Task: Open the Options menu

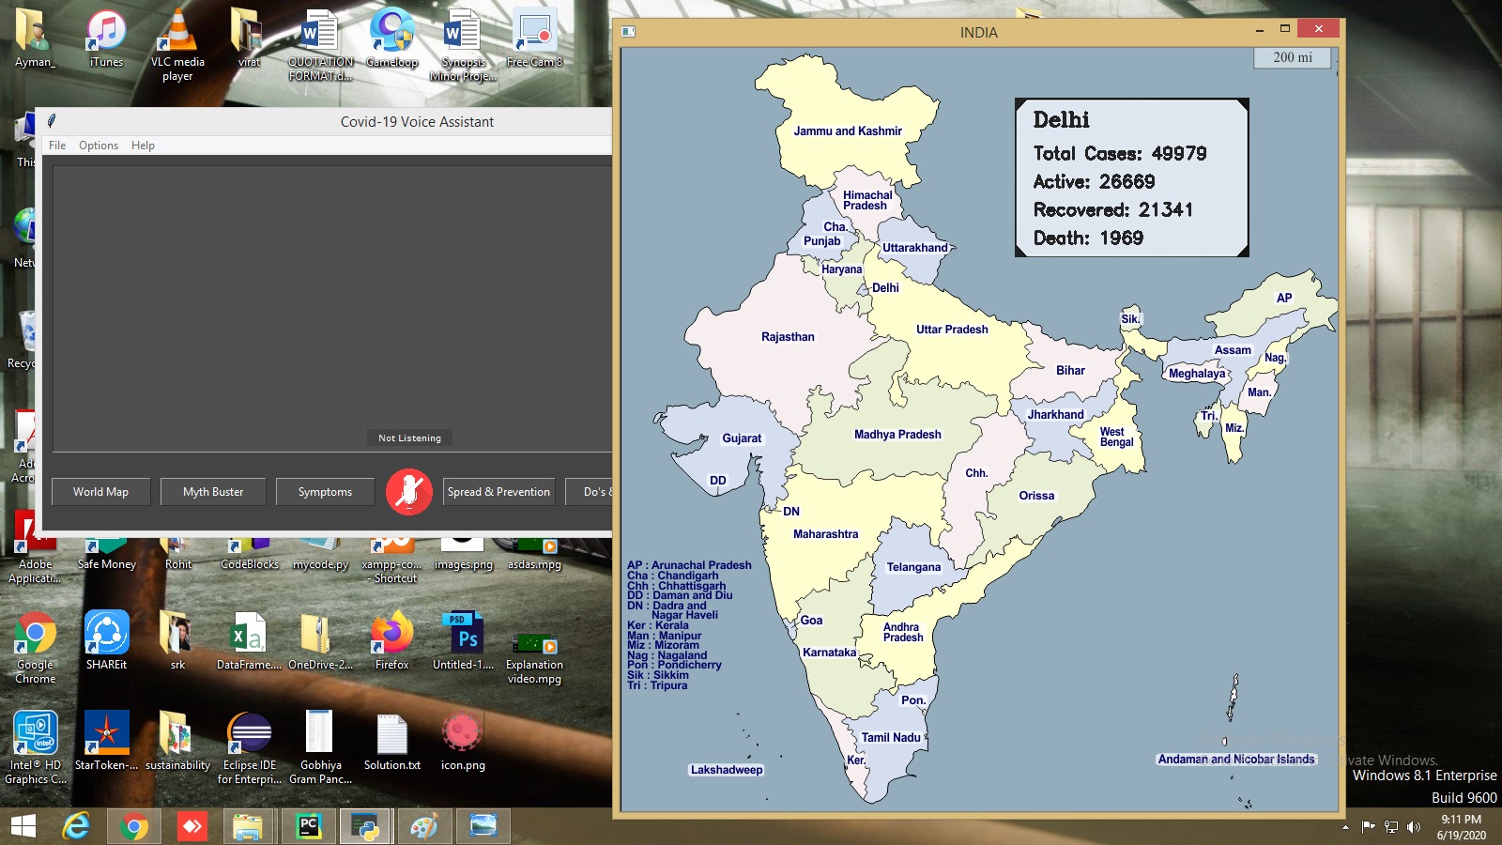Action: 99,146
